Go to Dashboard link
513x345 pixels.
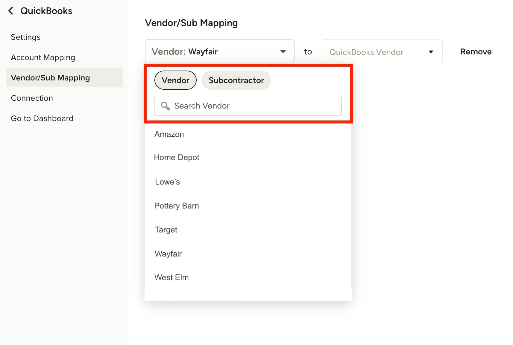click(42, 118)
